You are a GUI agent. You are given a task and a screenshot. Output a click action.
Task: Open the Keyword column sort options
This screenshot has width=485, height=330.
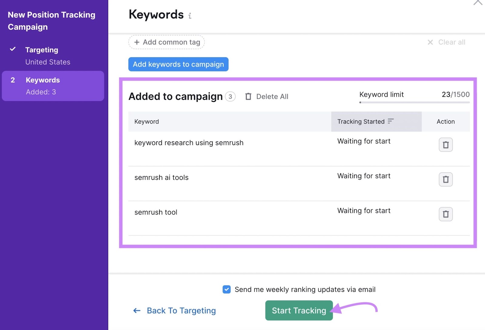[x=147, y=121]
